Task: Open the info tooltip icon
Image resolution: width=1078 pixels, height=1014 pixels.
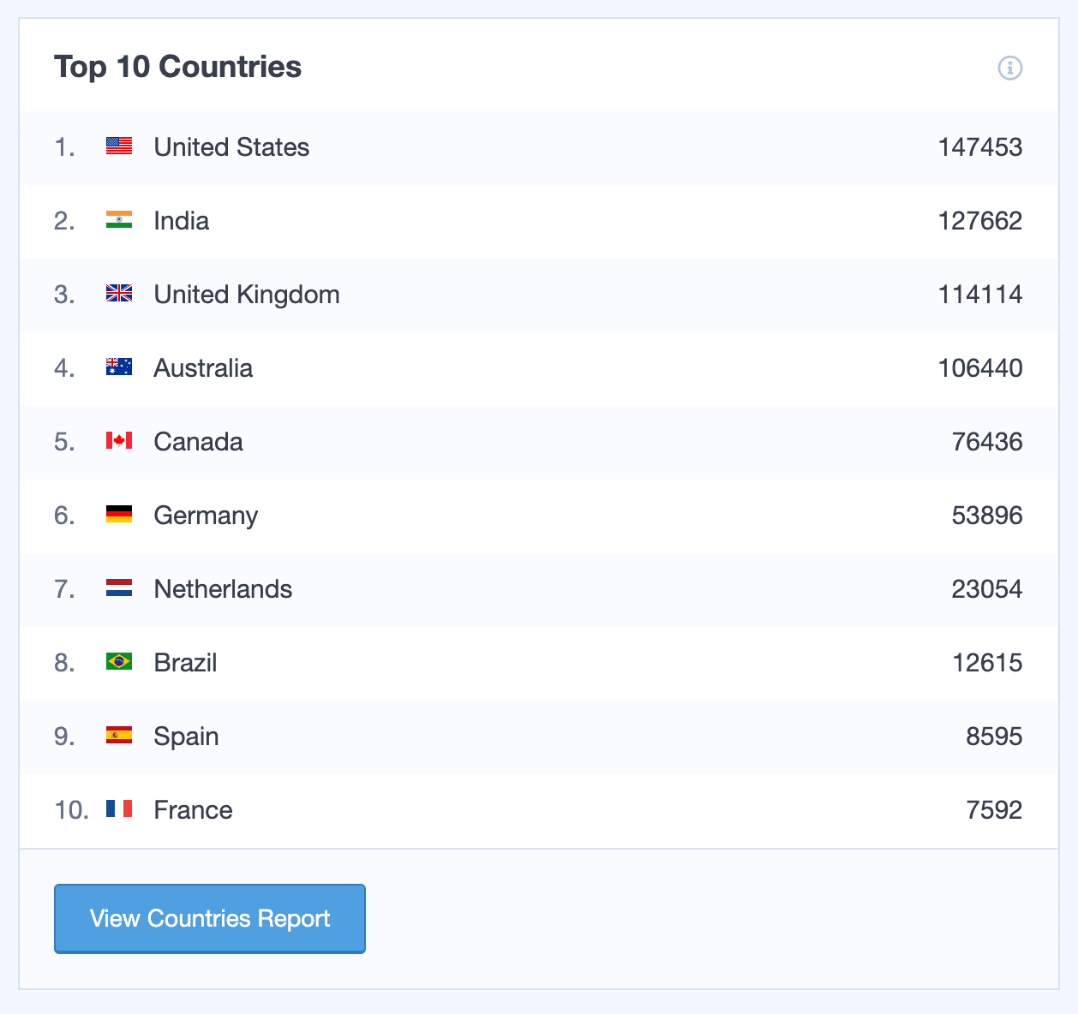Action: click(x=1009, y=67)
